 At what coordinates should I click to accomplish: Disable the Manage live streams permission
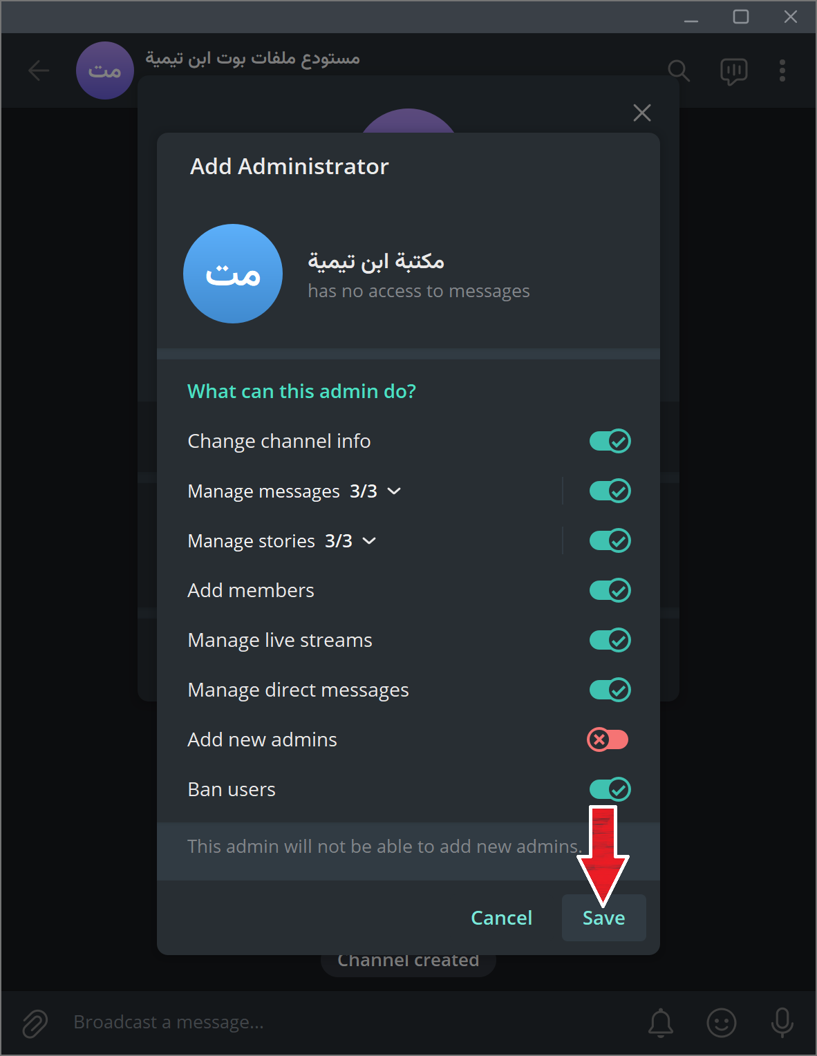(x=609, y=640)
